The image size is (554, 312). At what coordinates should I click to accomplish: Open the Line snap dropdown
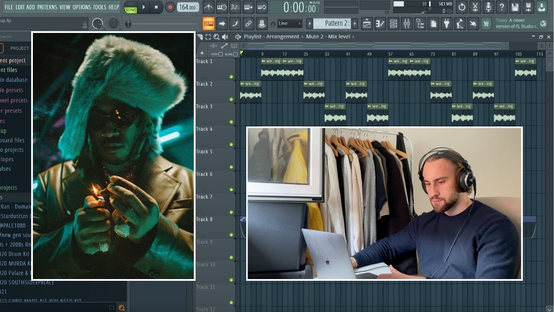pyautogui.click(x=289, y=23)
